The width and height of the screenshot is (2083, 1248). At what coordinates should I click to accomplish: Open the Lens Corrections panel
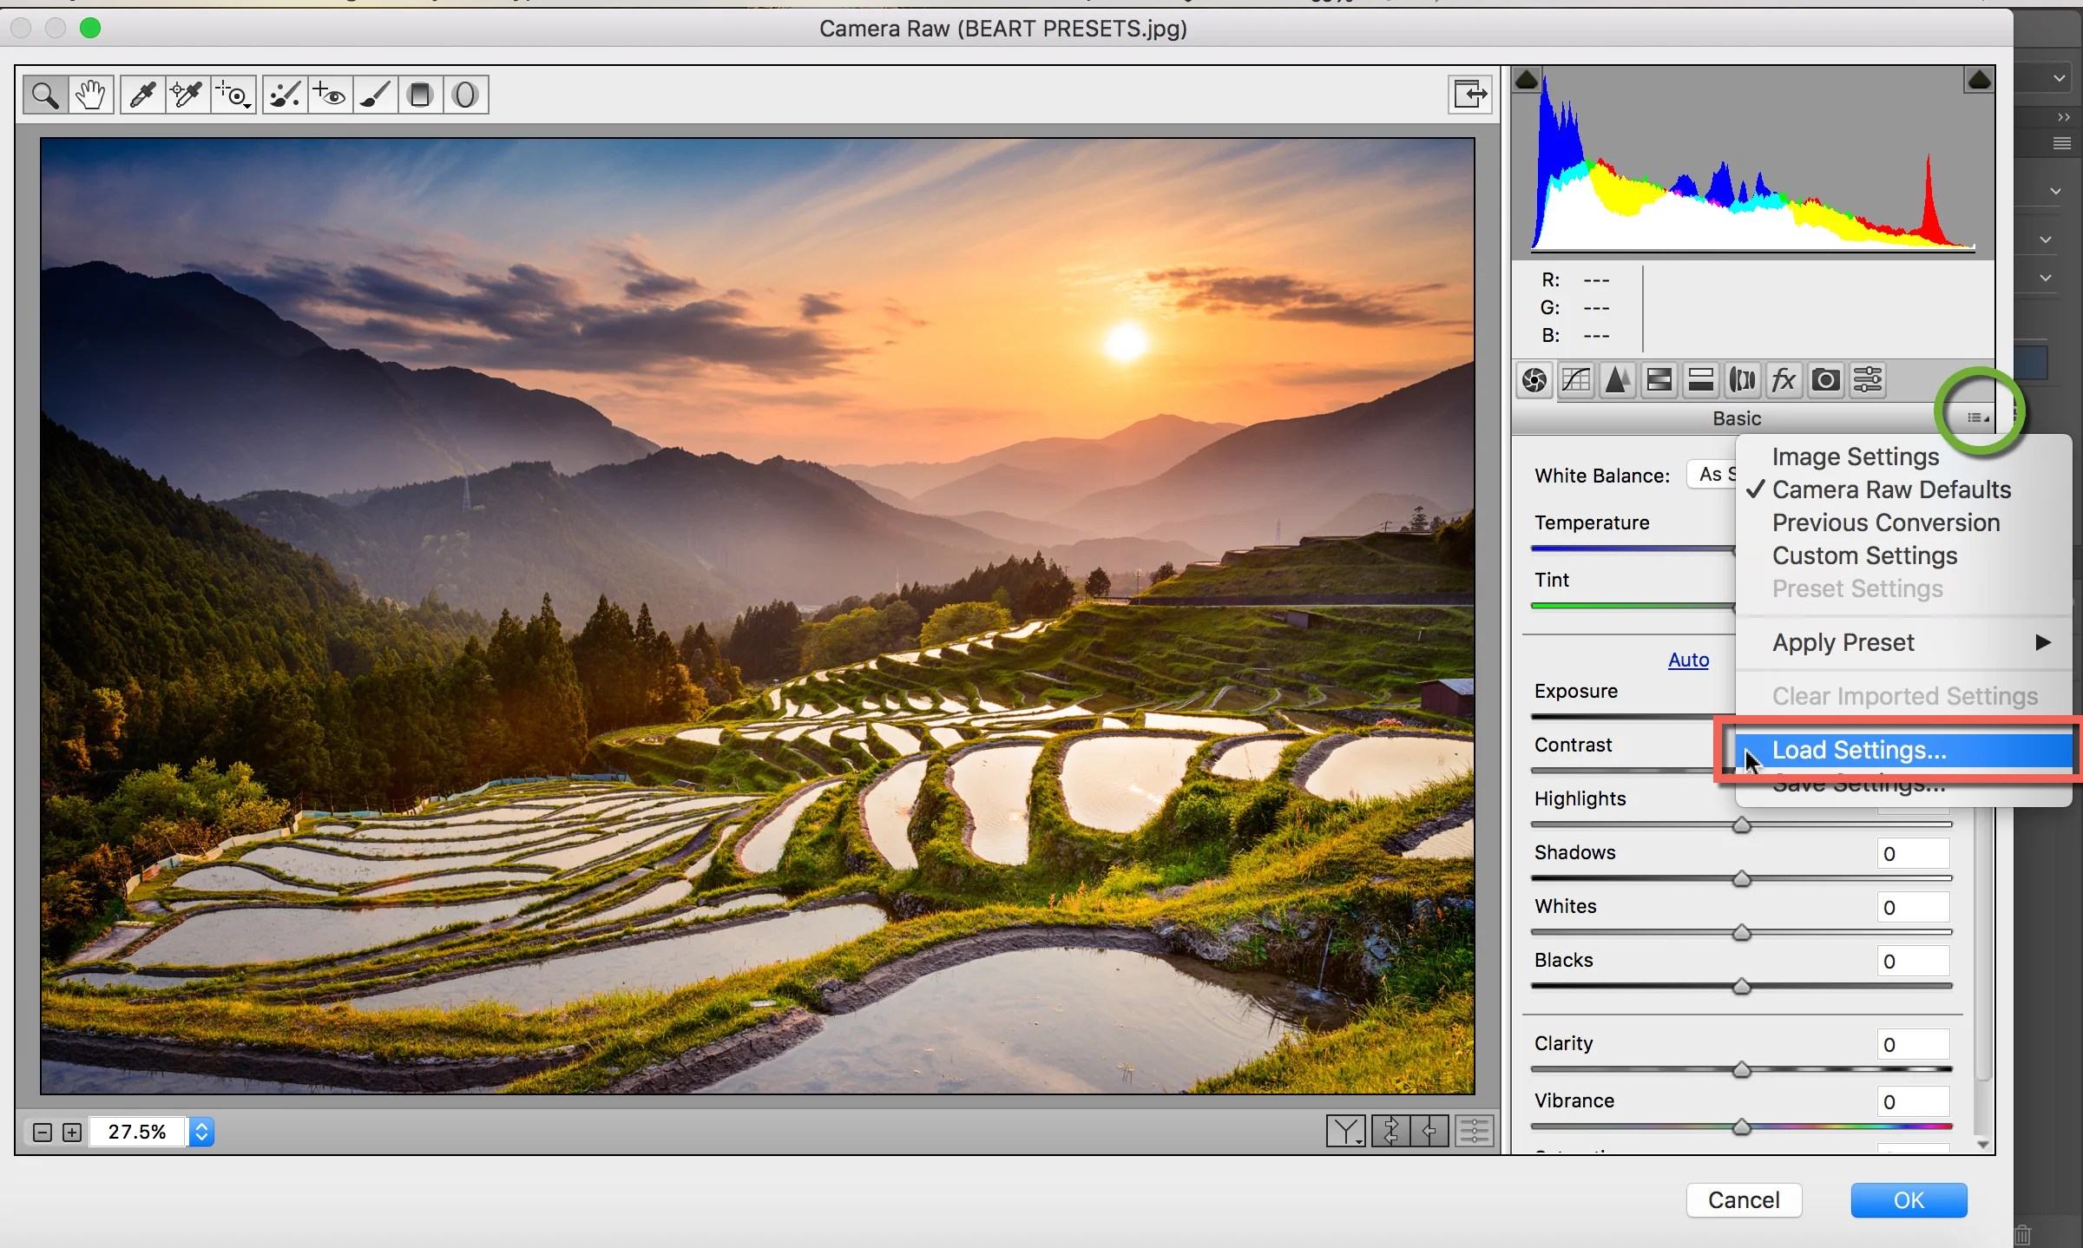[1742, 379]
